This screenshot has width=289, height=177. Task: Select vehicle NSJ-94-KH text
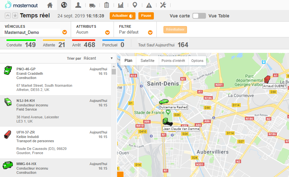point(25,101)
